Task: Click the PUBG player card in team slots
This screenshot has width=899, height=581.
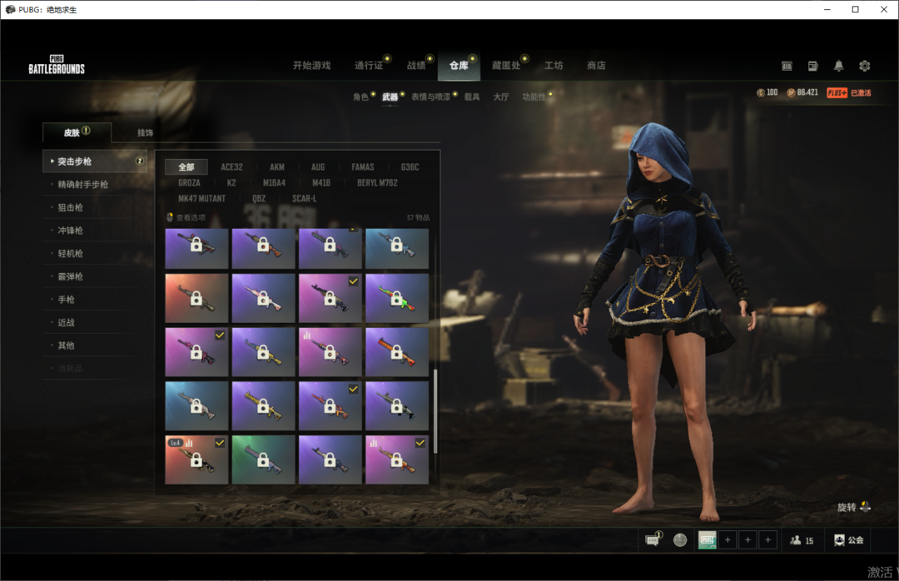Action: click(x=707, y=539)
